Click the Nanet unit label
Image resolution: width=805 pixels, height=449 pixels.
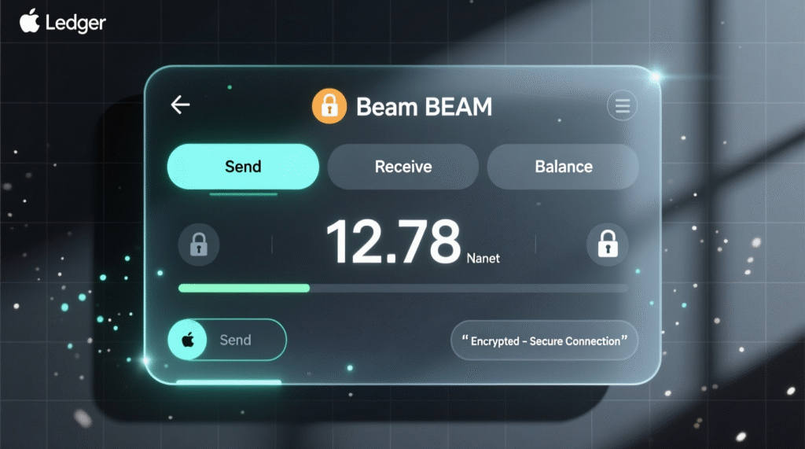point(483,257)
